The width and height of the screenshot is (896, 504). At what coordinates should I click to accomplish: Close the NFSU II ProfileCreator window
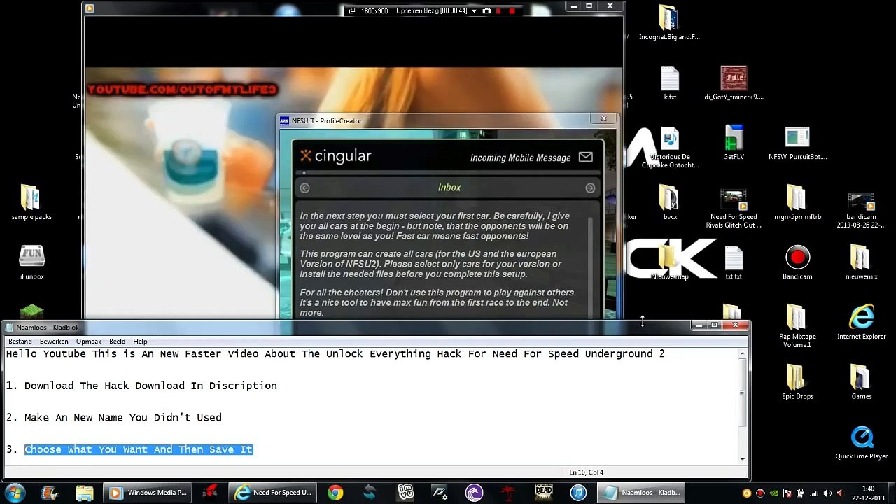(603, 119)
